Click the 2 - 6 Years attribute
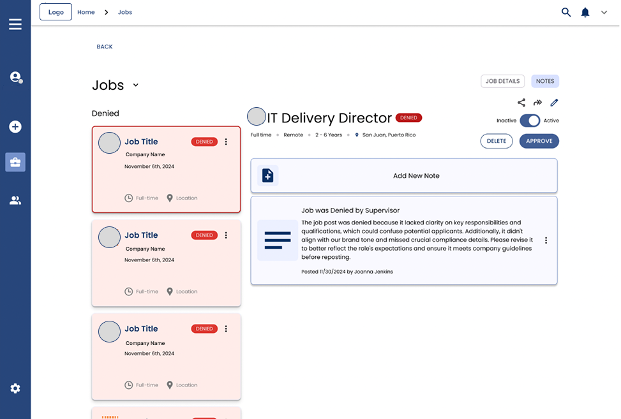 (x=329, y=135)
